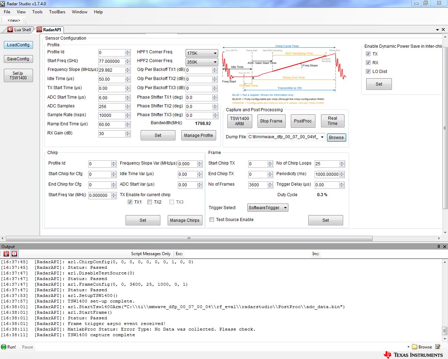Open the script editor icon beside Browse
The width and height of the screenshot is (448, 359).
(438, 347)
